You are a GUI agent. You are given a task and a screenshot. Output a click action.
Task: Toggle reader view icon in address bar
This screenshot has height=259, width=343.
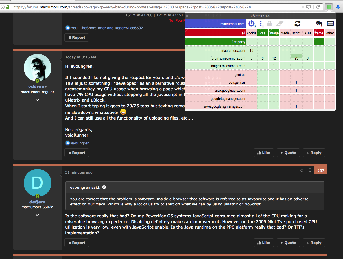[309, 7]
